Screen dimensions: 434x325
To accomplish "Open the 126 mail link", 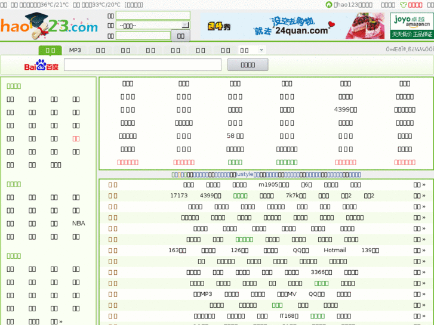I will [x=239, y=250].
